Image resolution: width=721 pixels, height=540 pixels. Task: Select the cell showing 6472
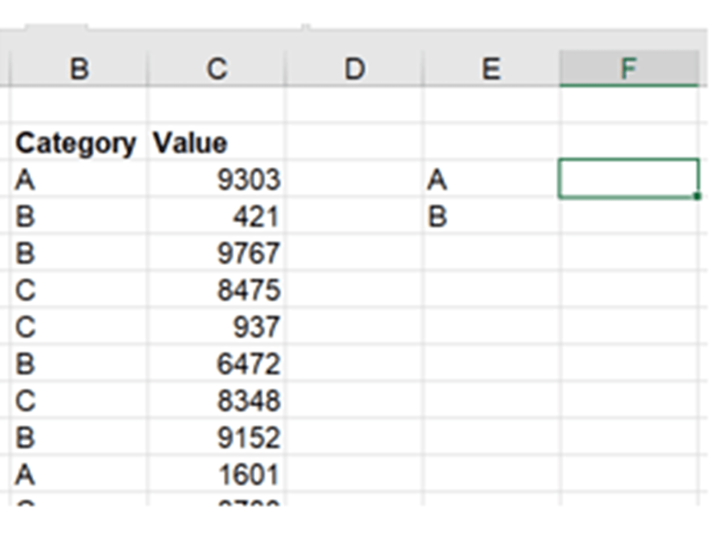coord(216,364)
